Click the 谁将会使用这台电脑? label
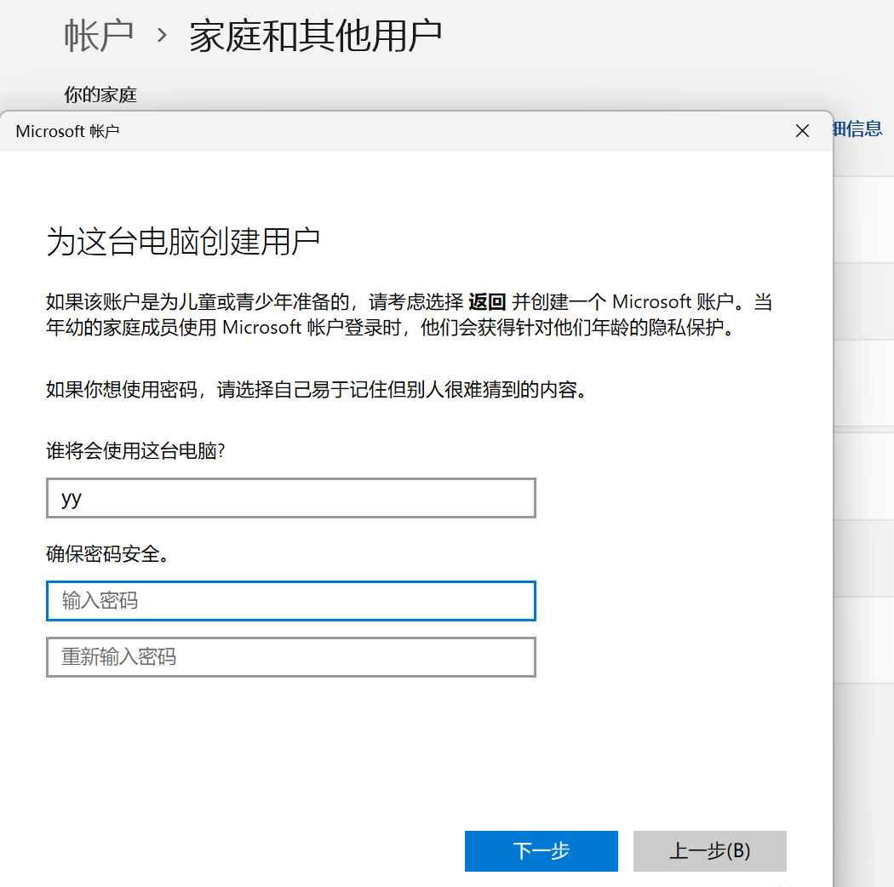The height and width of the screenshot is (887, 894). pos(135,451)
